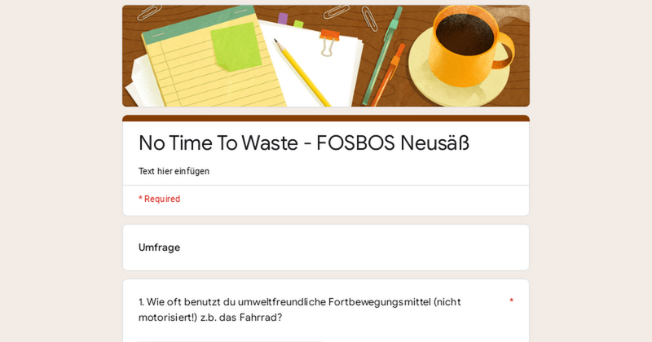
Task: Click the purple page tab marker
Action: pos(283,18)
